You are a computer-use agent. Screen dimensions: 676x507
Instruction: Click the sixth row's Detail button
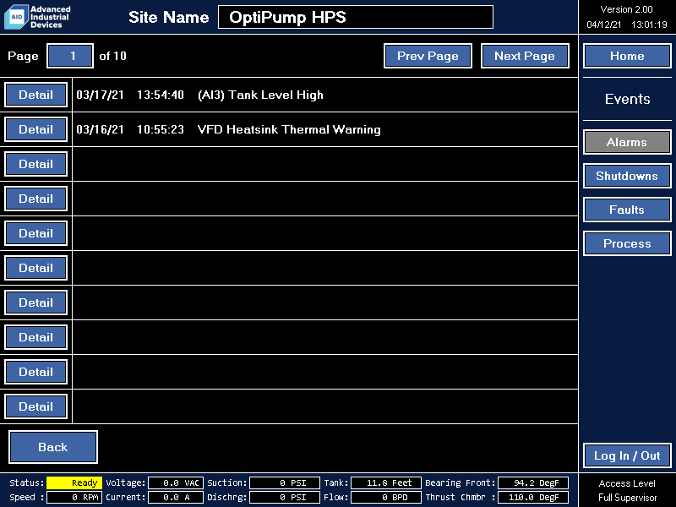pyautogui.click(x=35, y=268)
